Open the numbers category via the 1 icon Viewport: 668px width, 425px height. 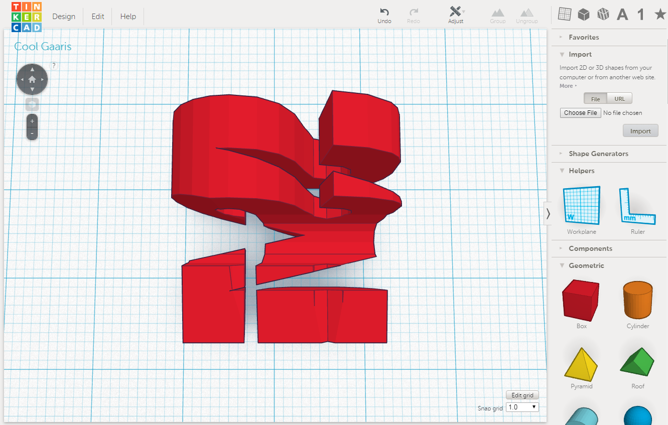[640, 14]
